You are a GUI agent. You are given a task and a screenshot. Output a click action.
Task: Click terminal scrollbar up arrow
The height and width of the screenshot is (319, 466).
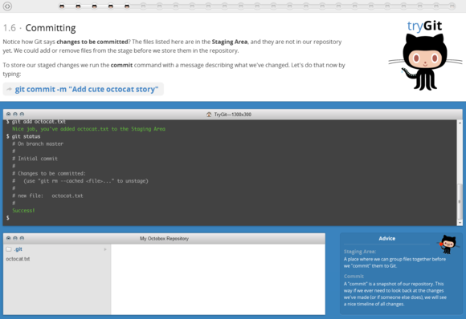pos(460,123)
